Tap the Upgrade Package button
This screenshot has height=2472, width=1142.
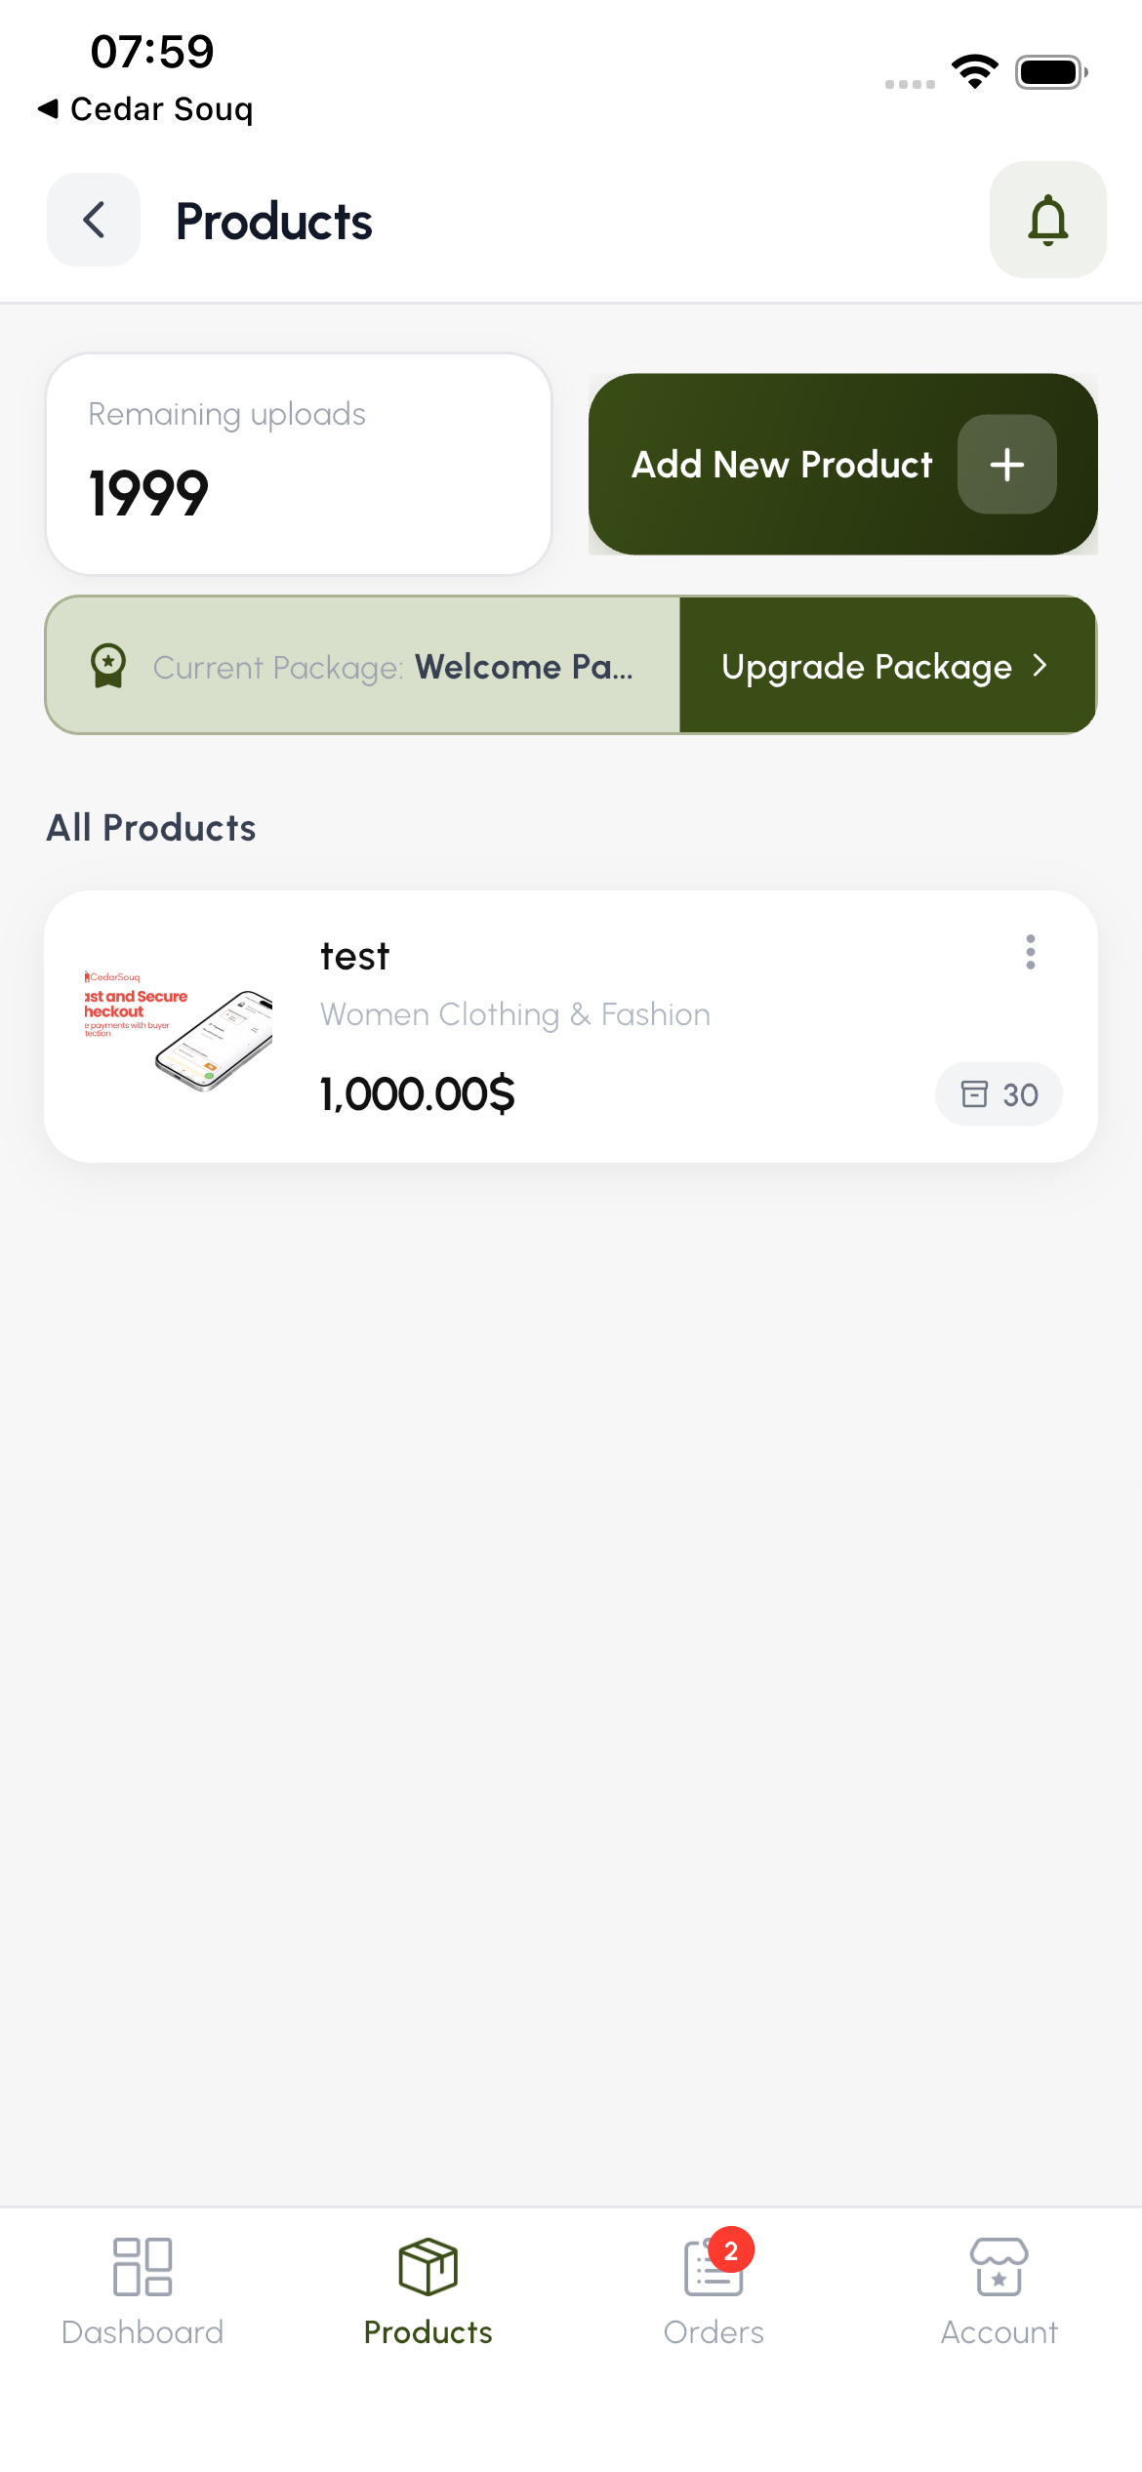[x=867, y=666]
